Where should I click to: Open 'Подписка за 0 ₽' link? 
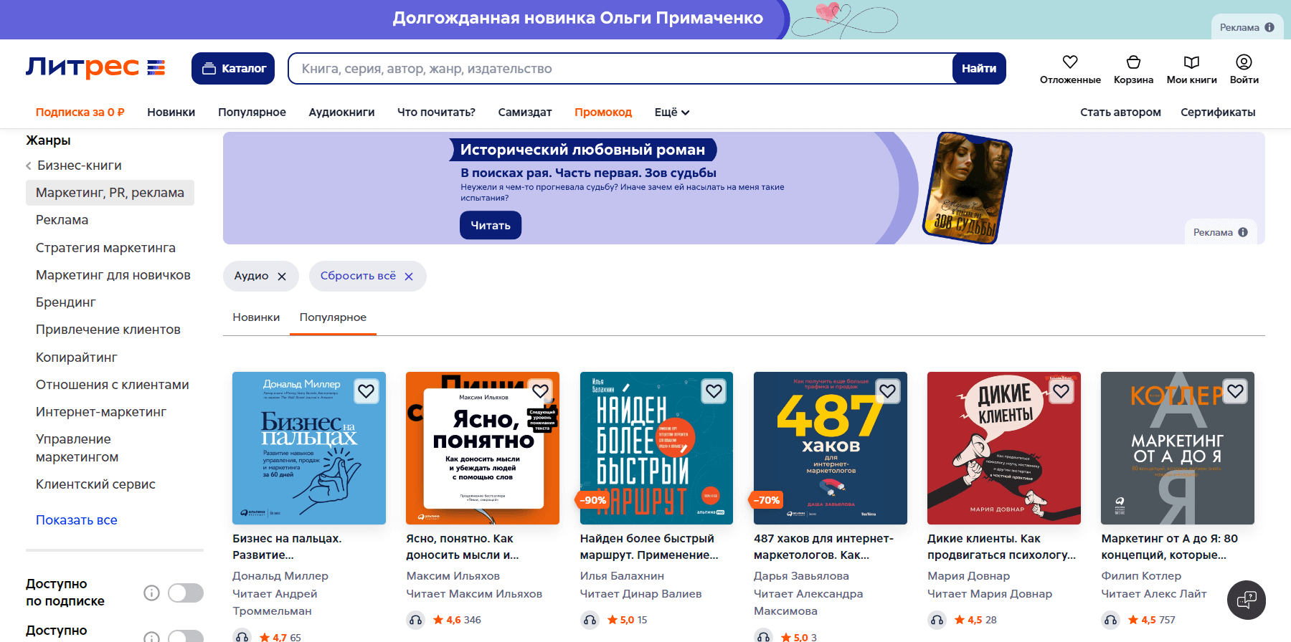(80, 112)
